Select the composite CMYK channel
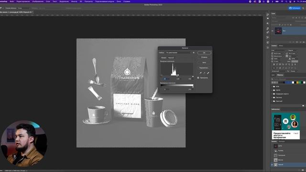306x172 pixels. point(288,146)
